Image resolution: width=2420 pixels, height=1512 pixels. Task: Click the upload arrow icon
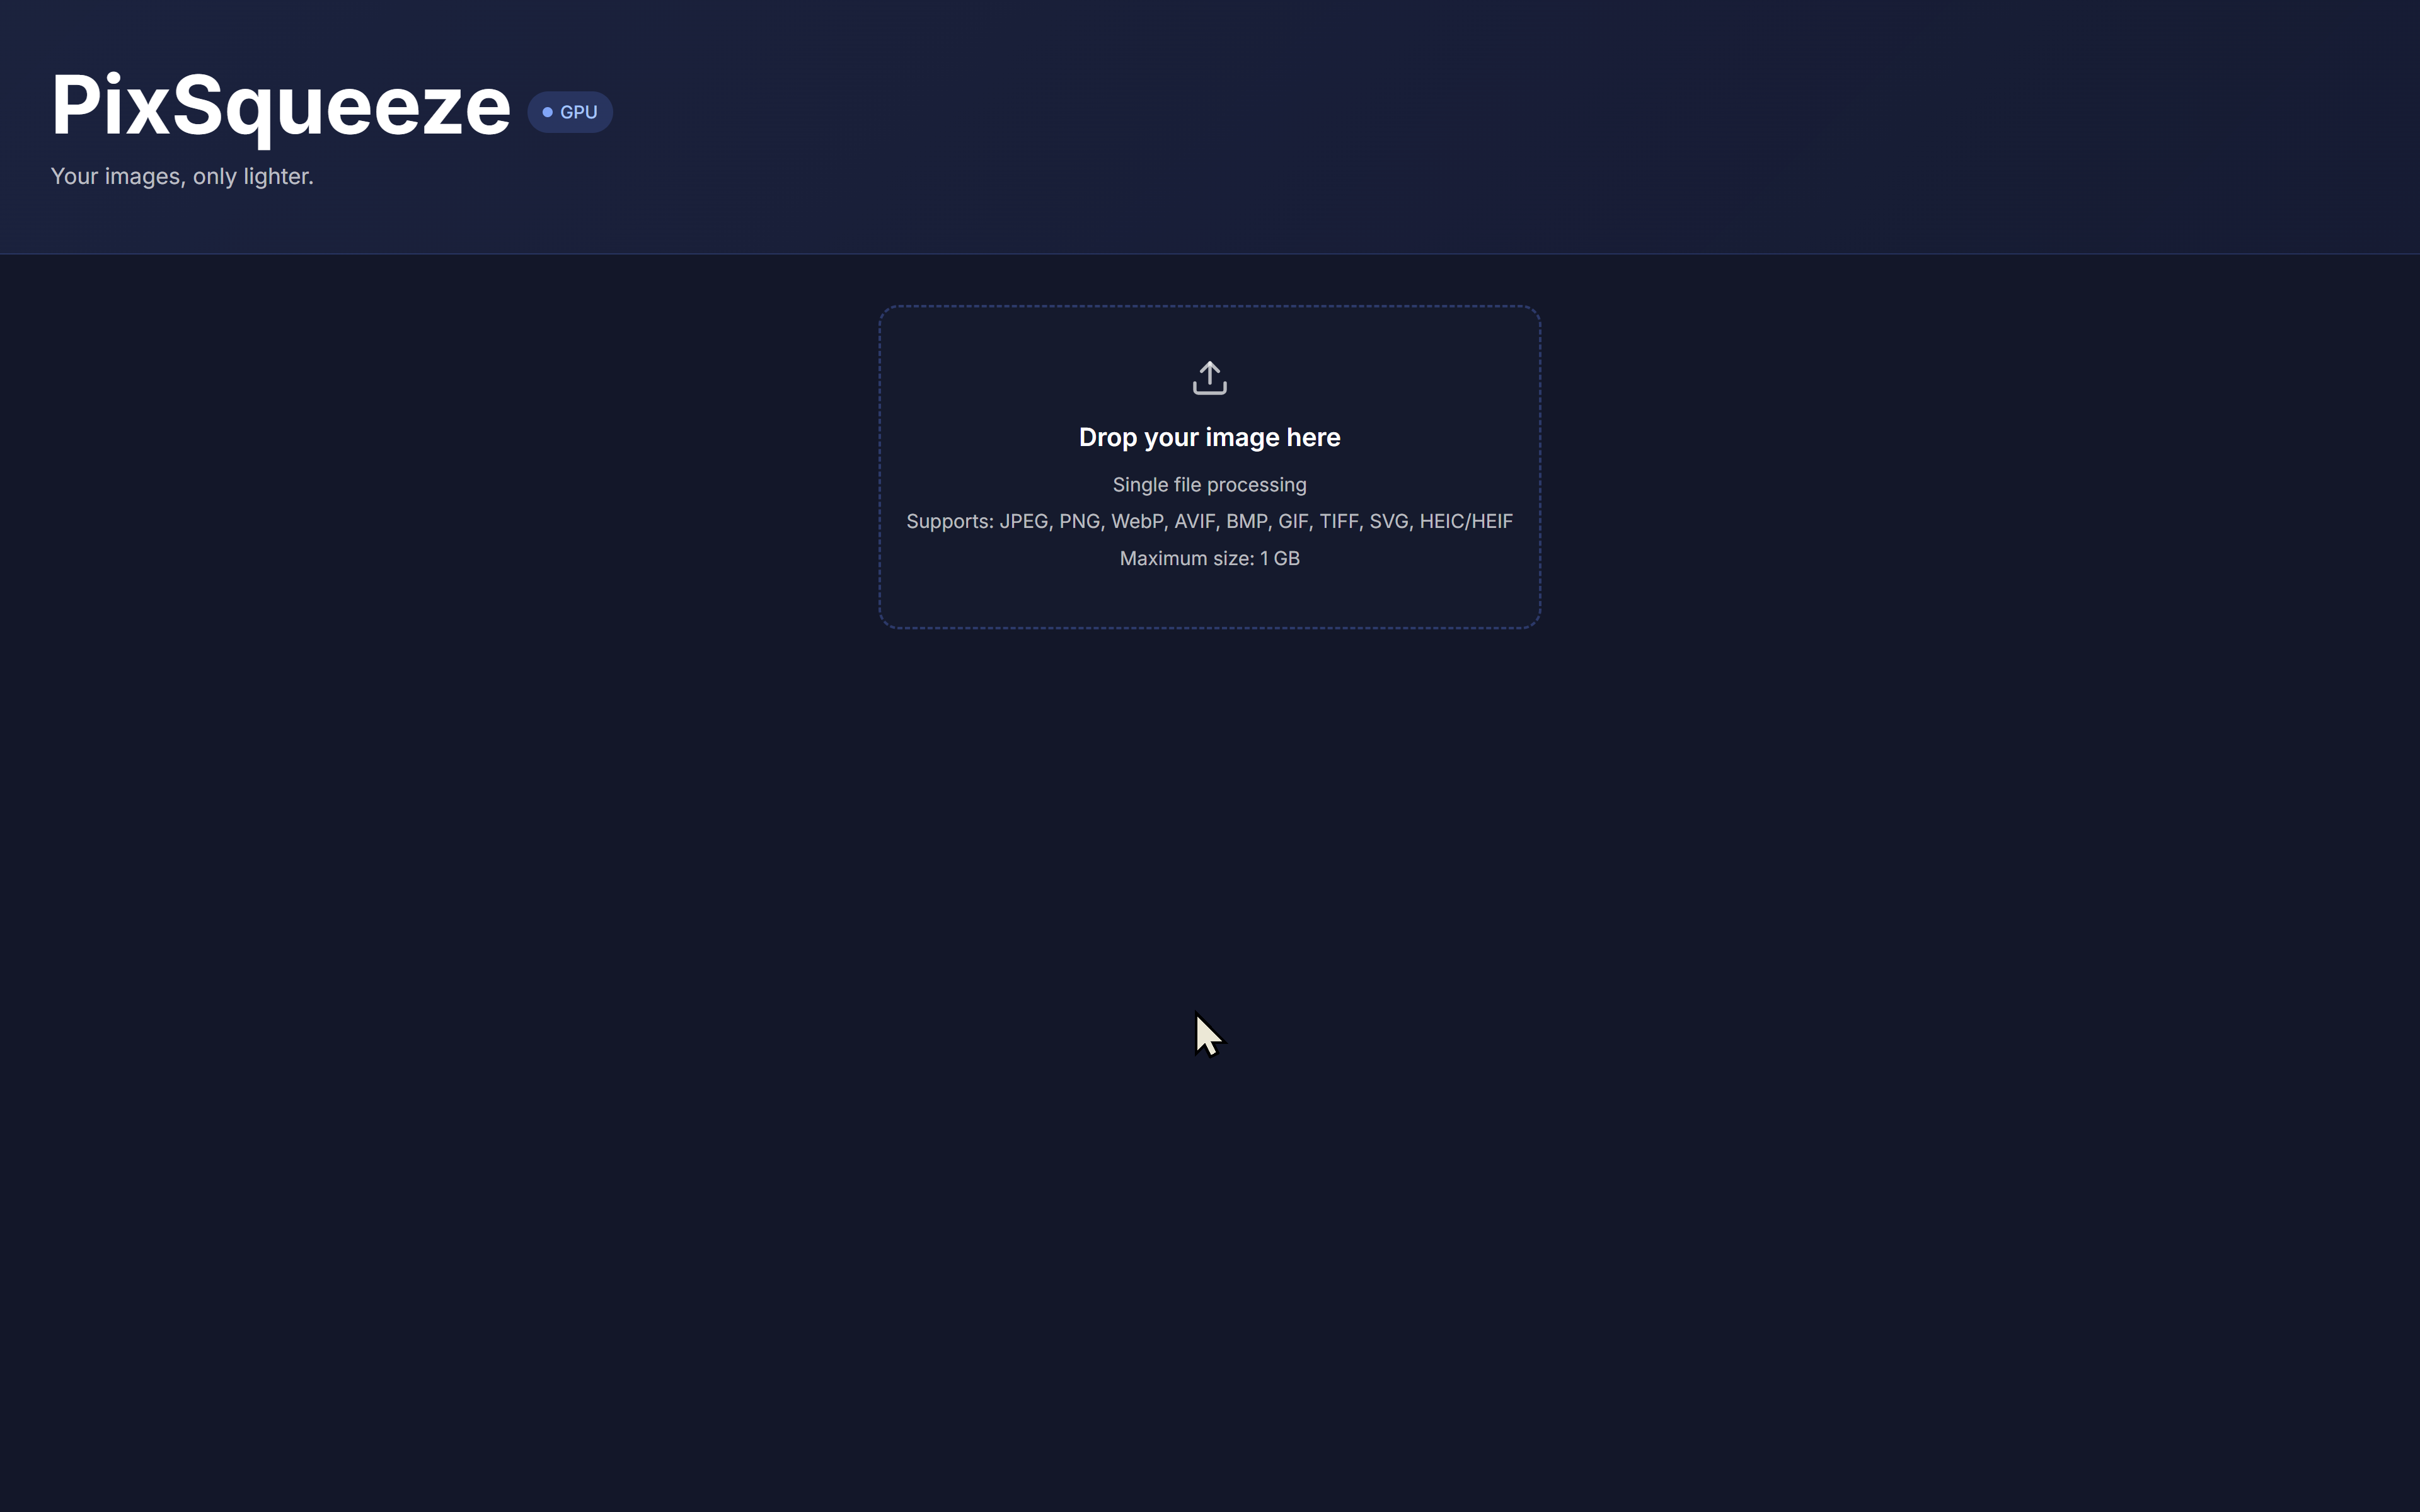pyautogui.click(x=1209, y=378)
